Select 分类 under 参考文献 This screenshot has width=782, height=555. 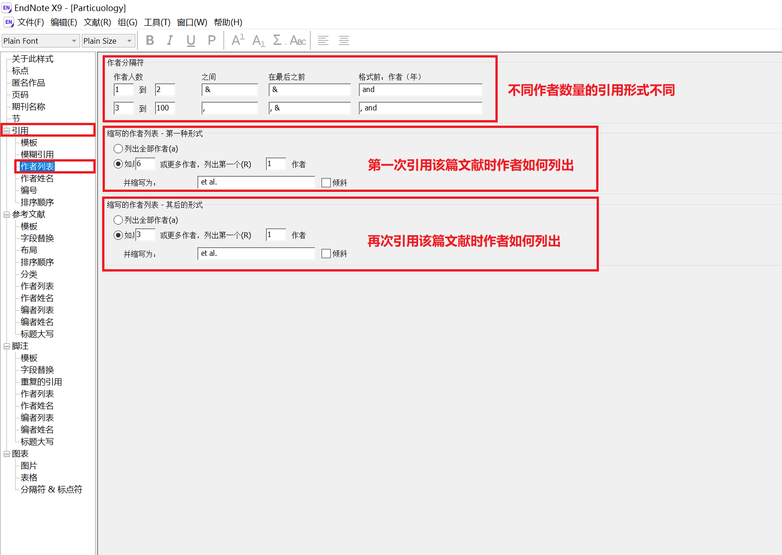pyautogui.click(x=29, y=274)
